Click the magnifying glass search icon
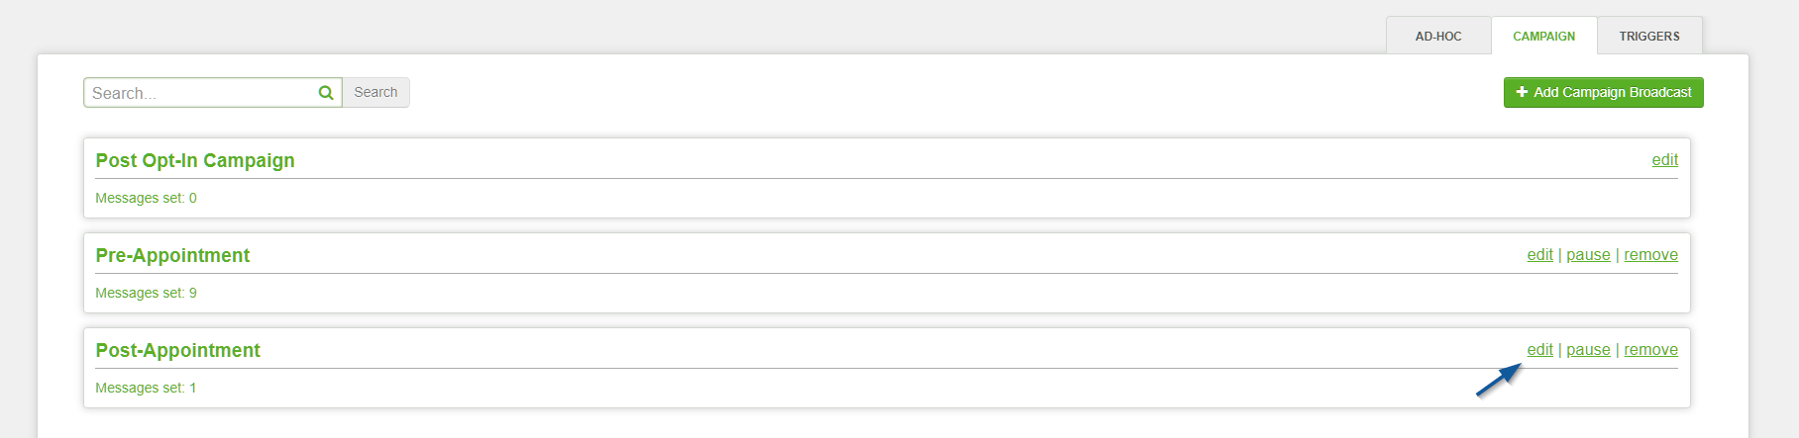The width and height of the screenshot is (1799, 438). (326, 93)
